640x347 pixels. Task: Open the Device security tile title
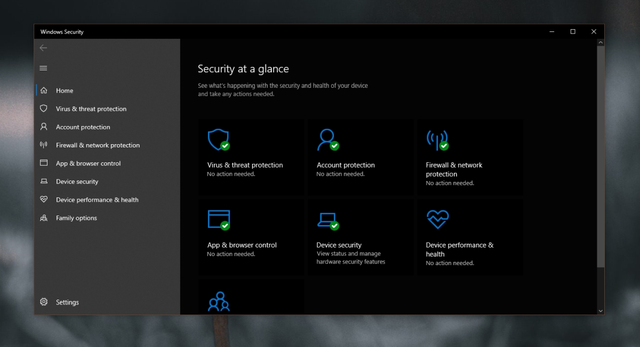[x=339, y=245]
